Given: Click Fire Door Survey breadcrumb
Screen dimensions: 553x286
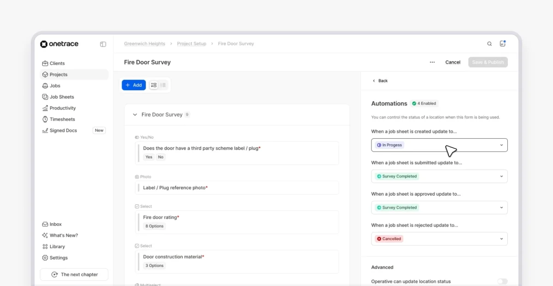Looking at the screenshot, I should [x=236, y=44].
